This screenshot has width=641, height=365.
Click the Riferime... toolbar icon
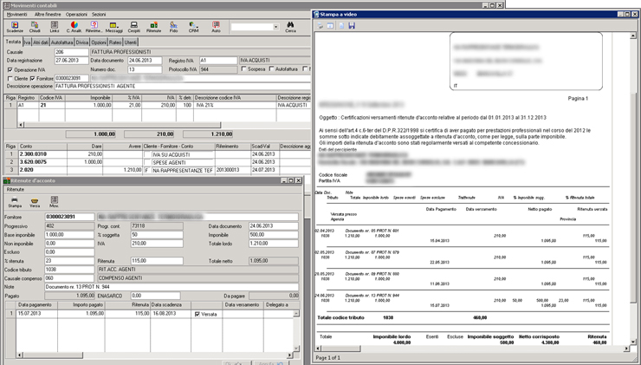click(x=94, y=27)
